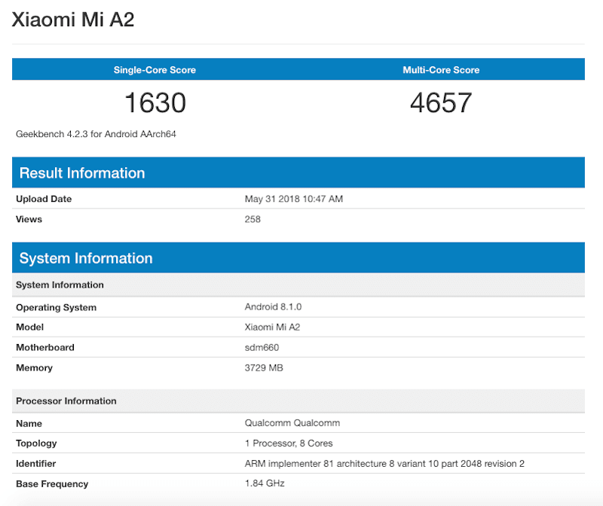Viewport: 603px width, 506px height.
Task: Select 'May 31 2018 10:47 AM' value
Action: coord(294,199)
